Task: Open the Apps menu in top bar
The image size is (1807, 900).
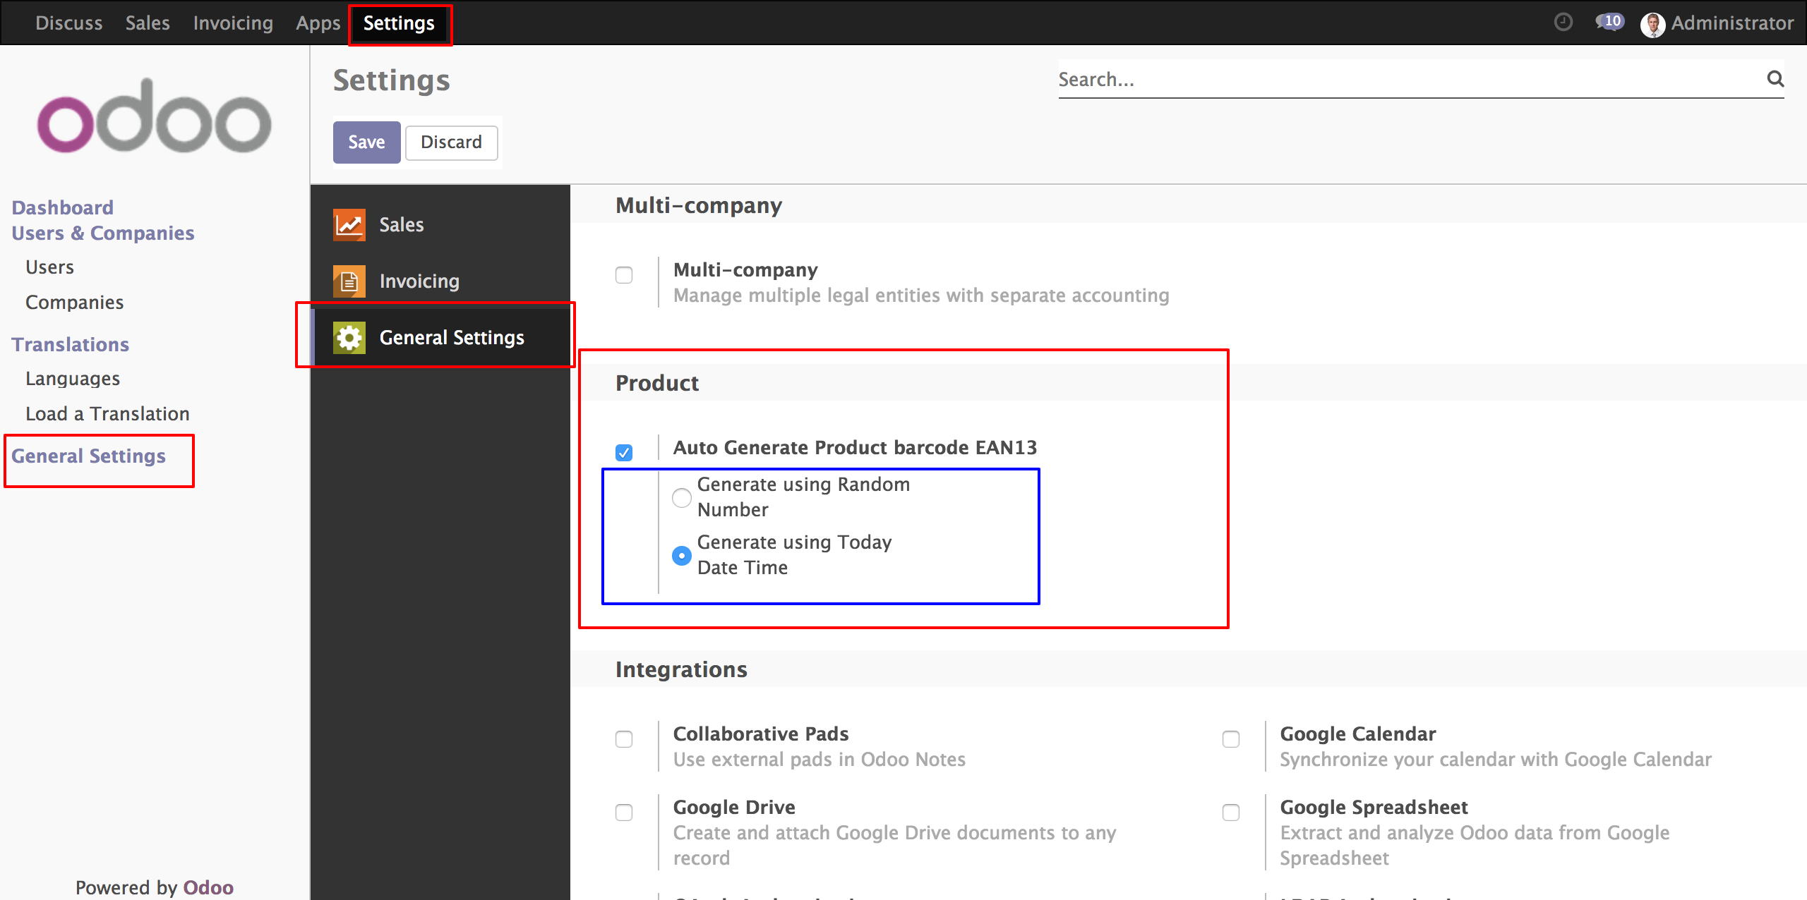Action: click(318, 23)
